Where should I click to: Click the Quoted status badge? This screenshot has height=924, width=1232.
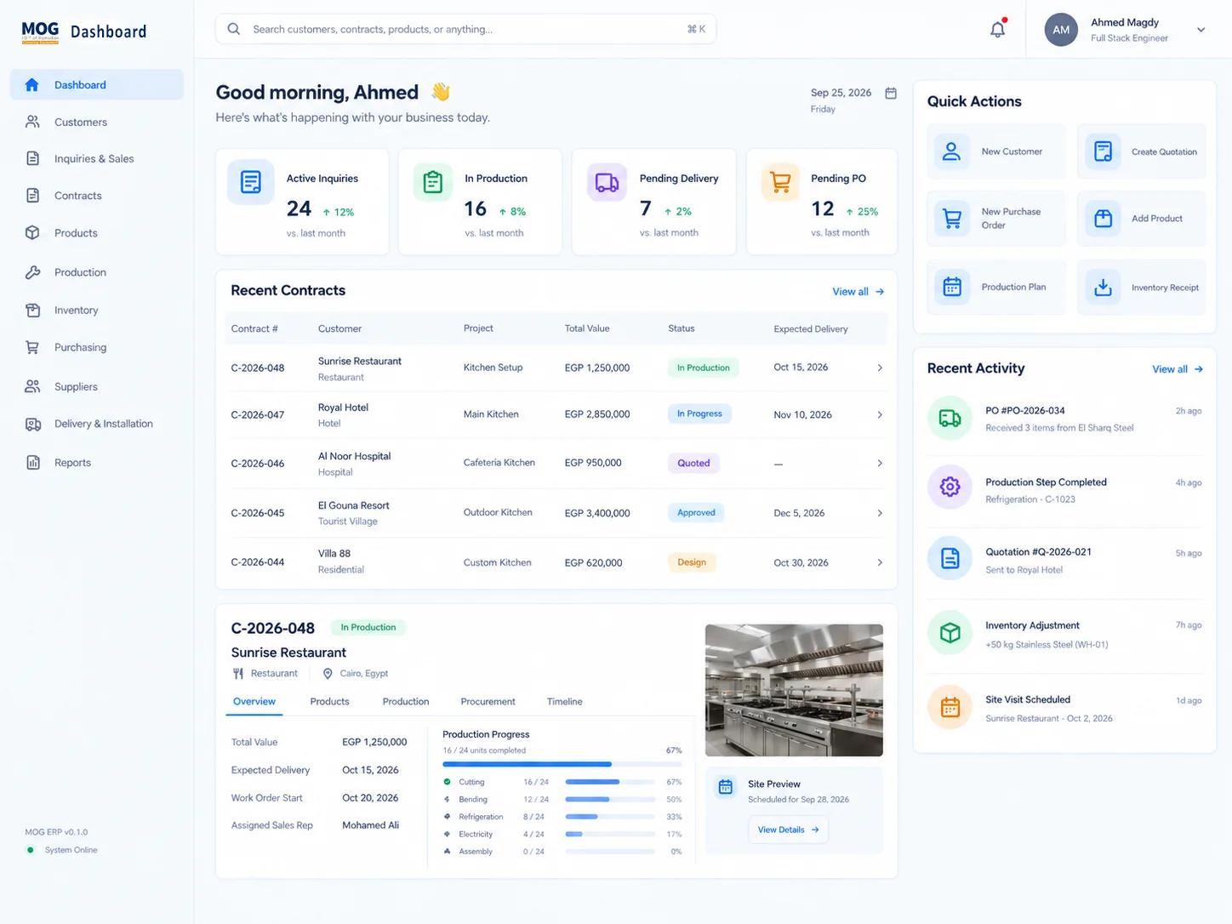point(693,464)
